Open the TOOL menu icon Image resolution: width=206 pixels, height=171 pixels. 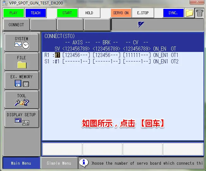pos(21,99)
